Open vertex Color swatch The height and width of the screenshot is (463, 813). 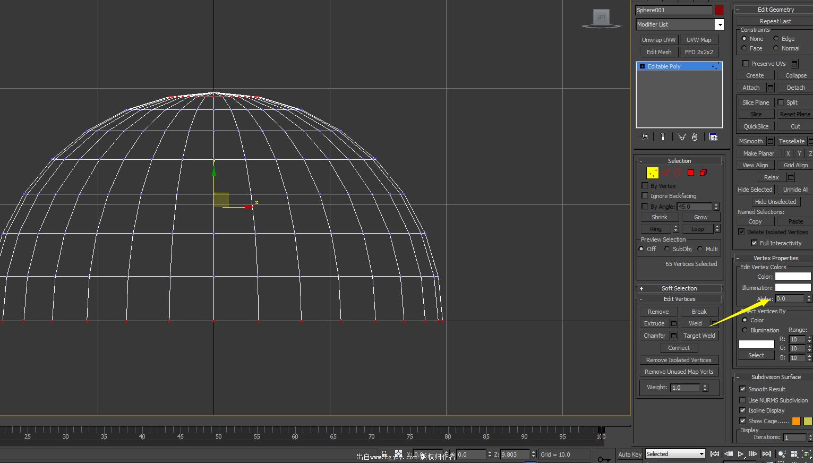[793, 277]
